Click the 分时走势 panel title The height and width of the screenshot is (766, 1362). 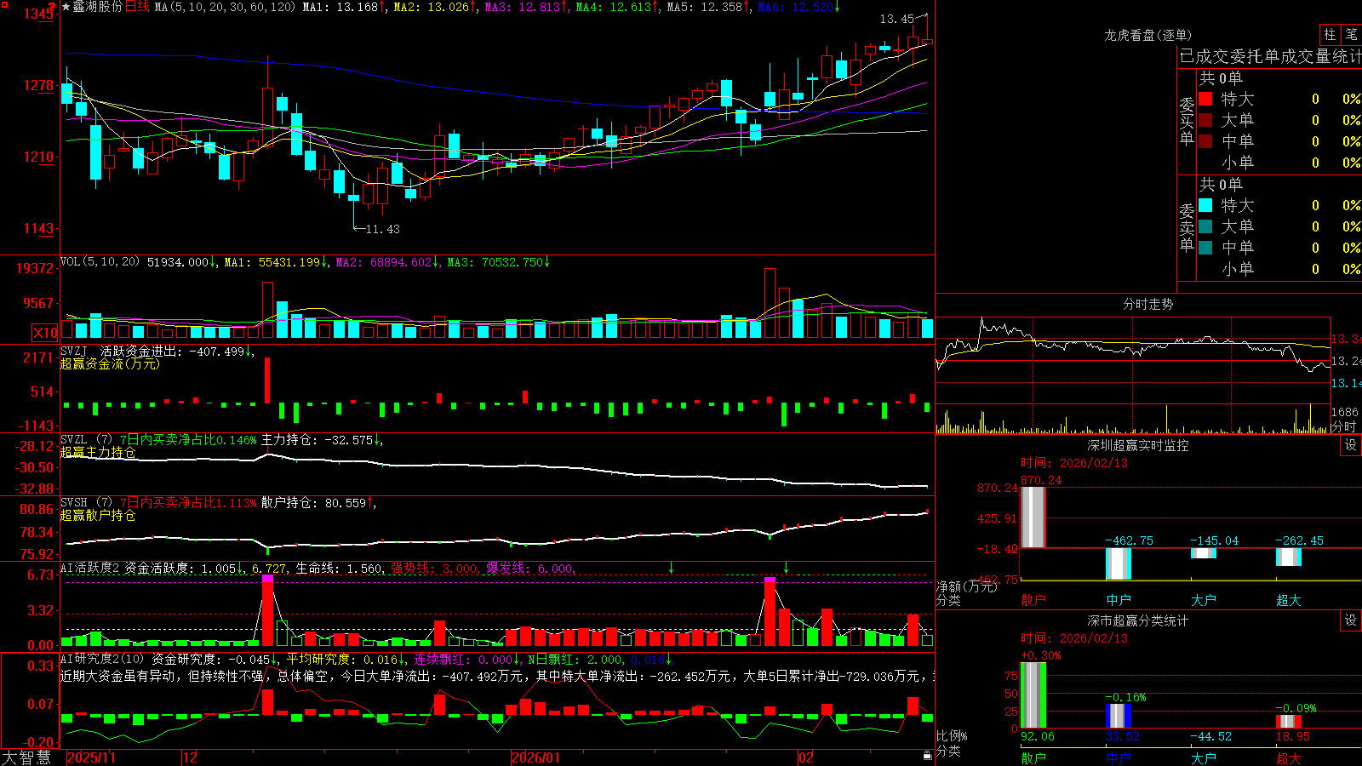coord(1147,304)
